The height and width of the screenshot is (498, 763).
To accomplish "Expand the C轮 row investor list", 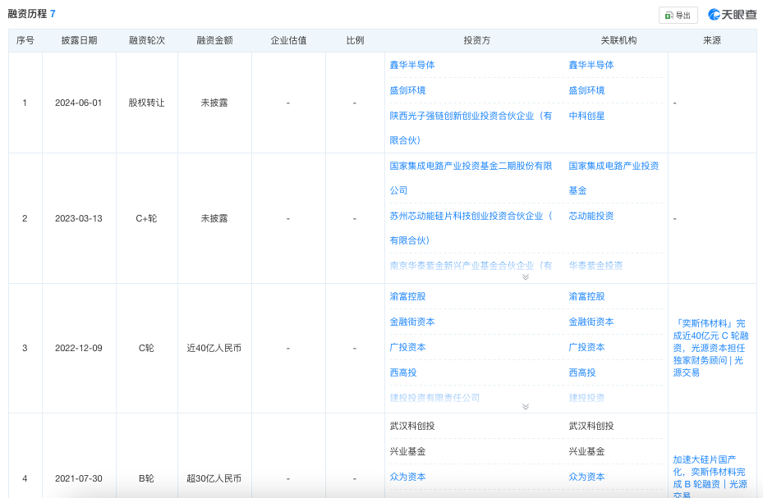I will pos(526,406).
